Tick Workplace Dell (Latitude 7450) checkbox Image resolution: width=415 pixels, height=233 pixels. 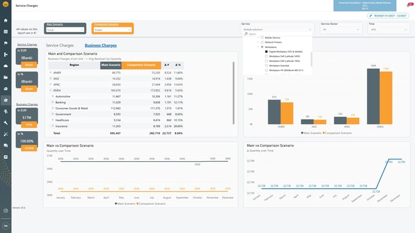tap(266, 61)
